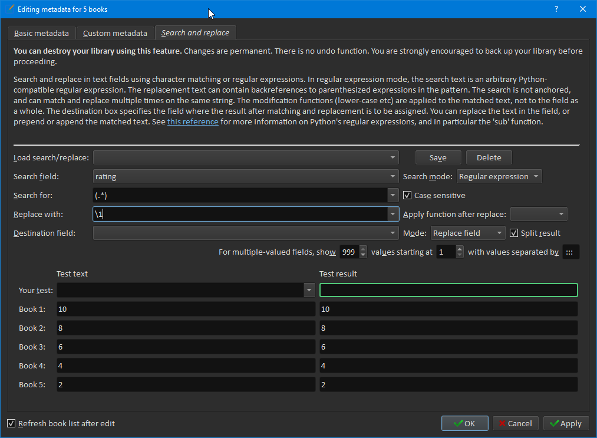
Task: Open the Mode dropdown set to Replace field
Action: pos(467,233)
